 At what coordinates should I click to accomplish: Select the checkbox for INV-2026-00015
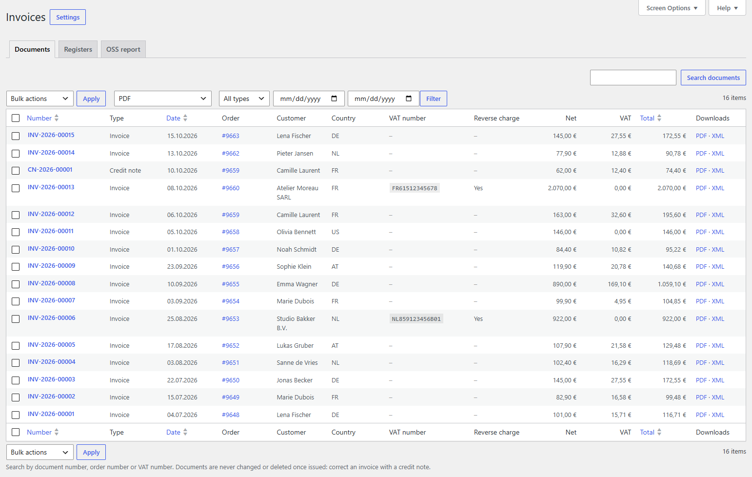coord(16,136)
